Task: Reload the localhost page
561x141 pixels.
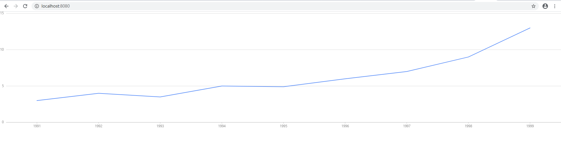Action: (x=25, y=6)
